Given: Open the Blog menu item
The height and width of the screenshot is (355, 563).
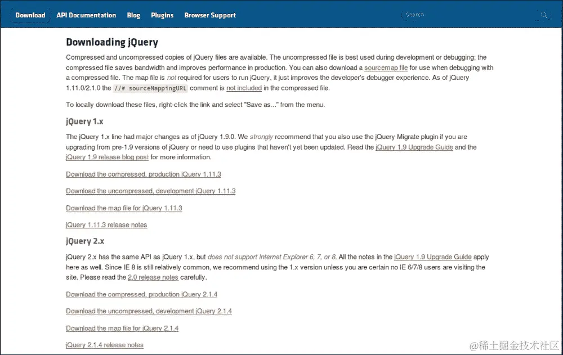Looking at the screenshot, I should [x=133, y=15].
